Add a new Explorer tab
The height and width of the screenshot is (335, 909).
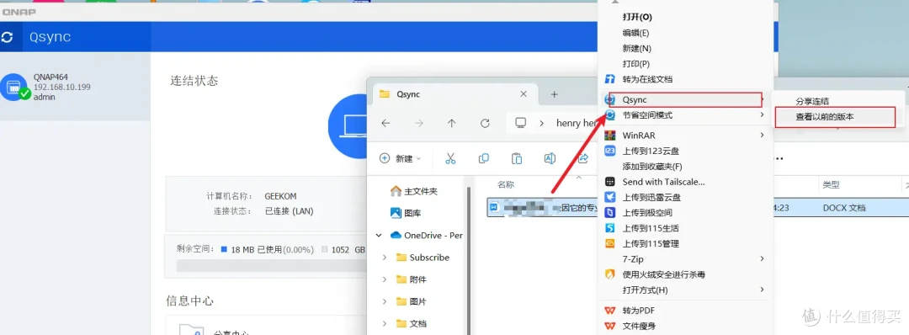coord(554,94)
